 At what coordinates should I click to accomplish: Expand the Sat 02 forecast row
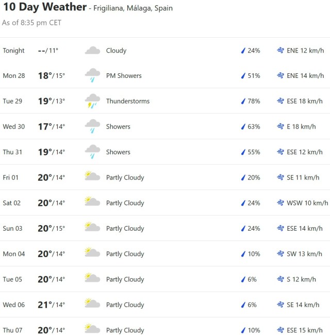[165, 203]
